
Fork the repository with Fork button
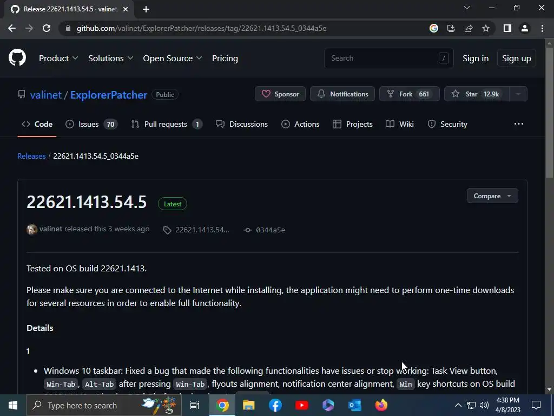click(x=410, y=94)
